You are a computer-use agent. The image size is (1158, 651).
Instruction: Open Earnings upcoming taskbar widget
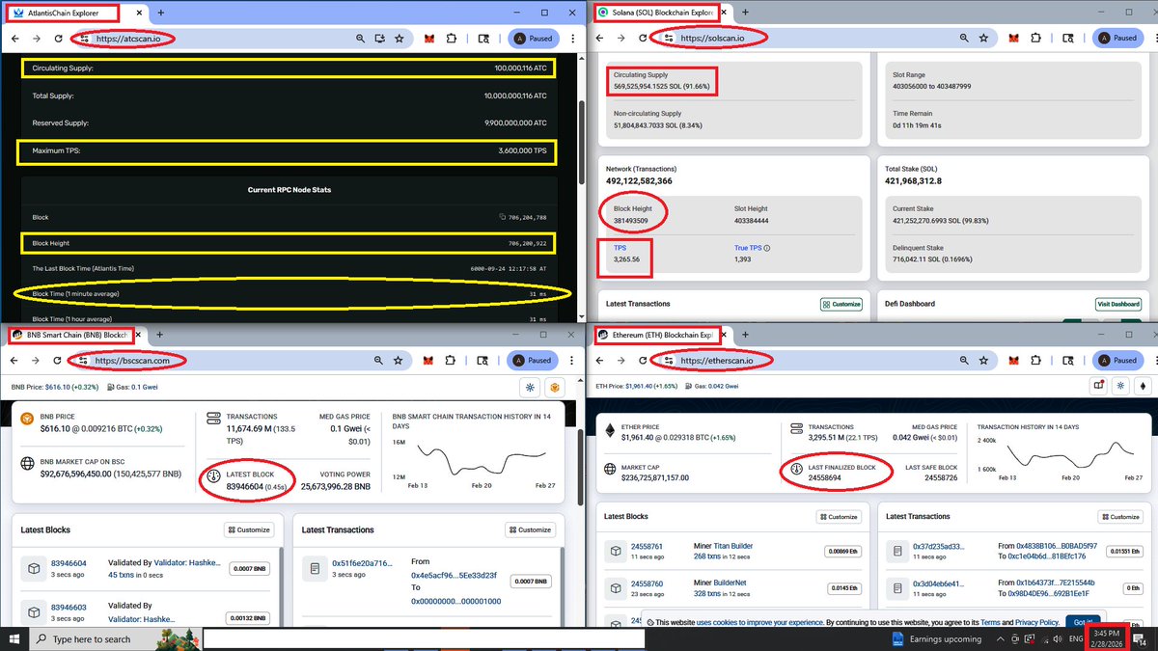(x=936, y=638)
